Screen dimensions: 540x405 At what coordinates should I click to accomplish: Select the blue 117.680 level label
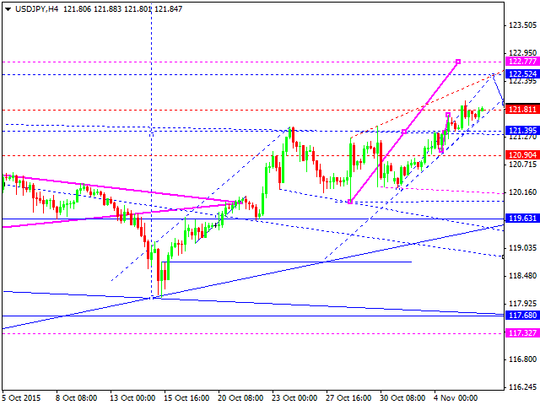point(522,315)
